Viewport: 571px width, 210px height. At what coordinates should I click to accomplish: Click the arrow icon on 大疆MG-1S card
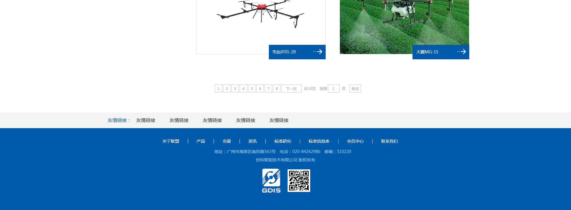[x=462, y=52]
